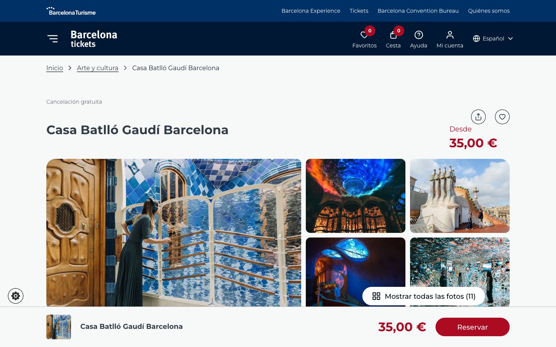Go to Barcelona Convention Bureau

pos(418,11)
